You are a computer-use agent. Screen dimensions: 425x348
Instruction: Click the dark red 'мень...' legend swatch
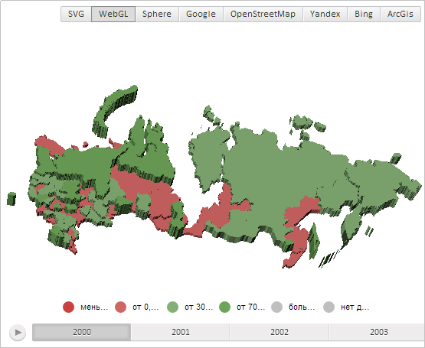pyautogui.click(x=68, y=307)
